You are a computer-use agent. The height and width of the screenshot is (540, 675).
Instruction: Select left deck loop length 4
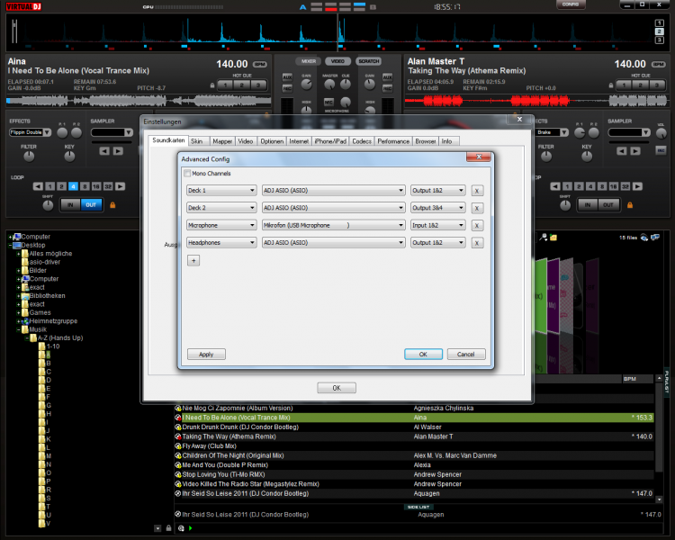pos(73,186)
